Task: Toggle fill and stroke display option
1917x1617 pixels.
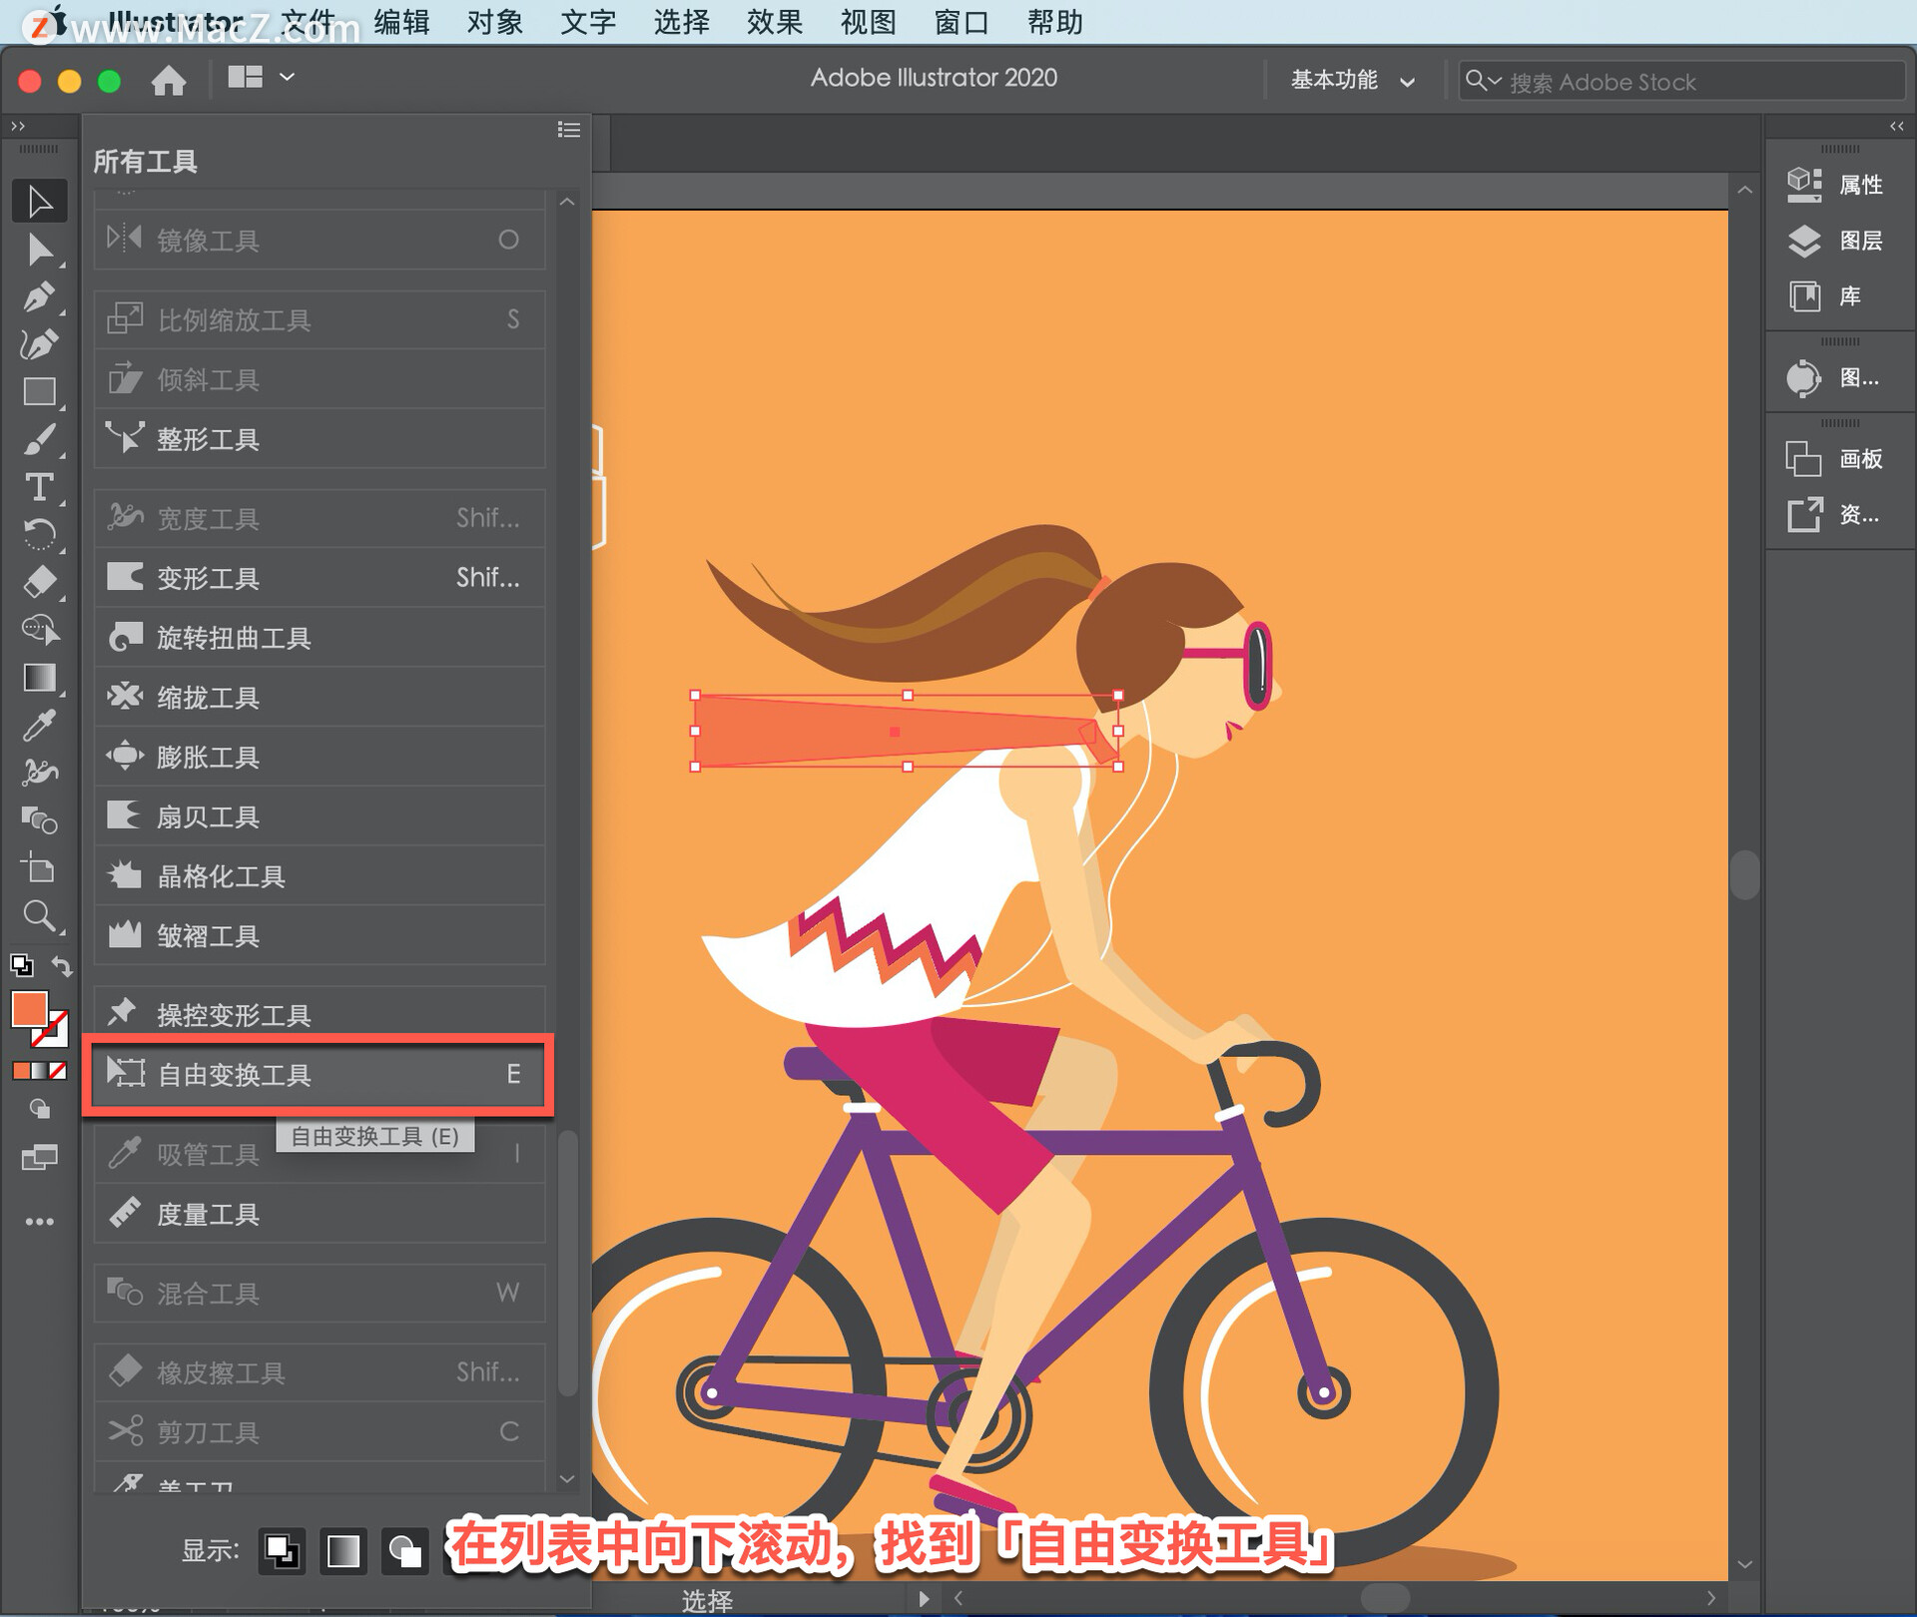Action: click(x=282, y=1551)
